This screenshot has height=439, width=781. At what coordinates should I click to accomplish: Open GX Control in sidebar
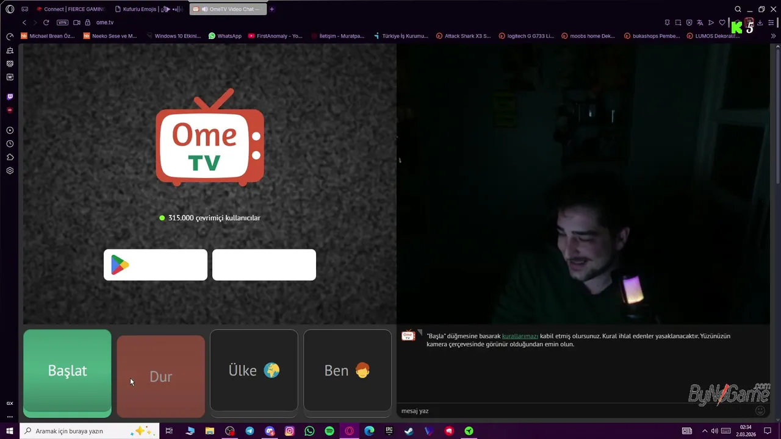[x=10, y=403]
